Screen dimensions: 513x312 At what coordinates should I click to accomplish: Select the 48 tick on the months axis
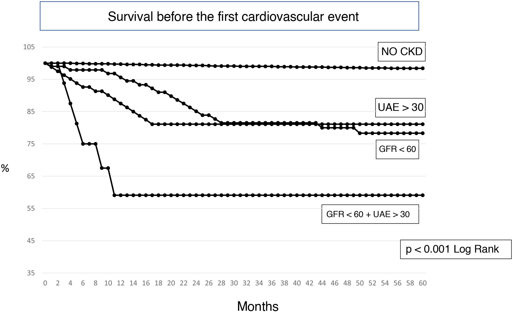(x=347, y=283)
